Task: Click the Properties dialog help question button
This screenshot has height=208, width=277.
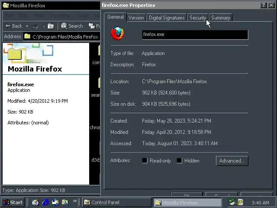Action: click(264, 5)
